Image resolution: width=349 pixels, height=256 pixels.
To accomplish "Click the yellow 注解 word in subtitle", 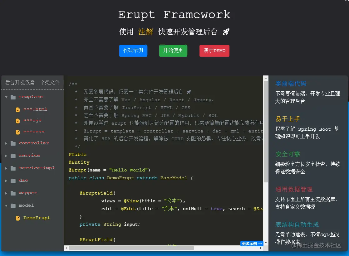I will (145, 31).
